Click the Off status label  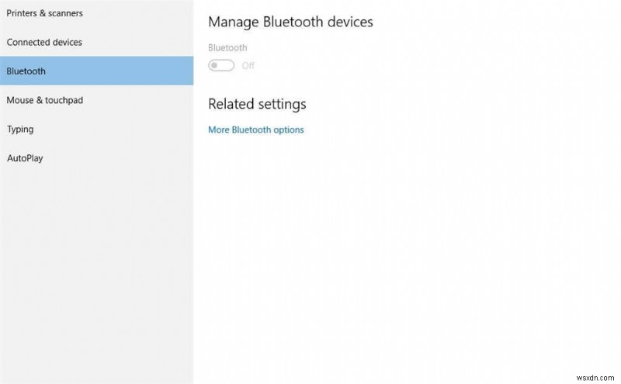pyautogui.click(x=248, y=66)
